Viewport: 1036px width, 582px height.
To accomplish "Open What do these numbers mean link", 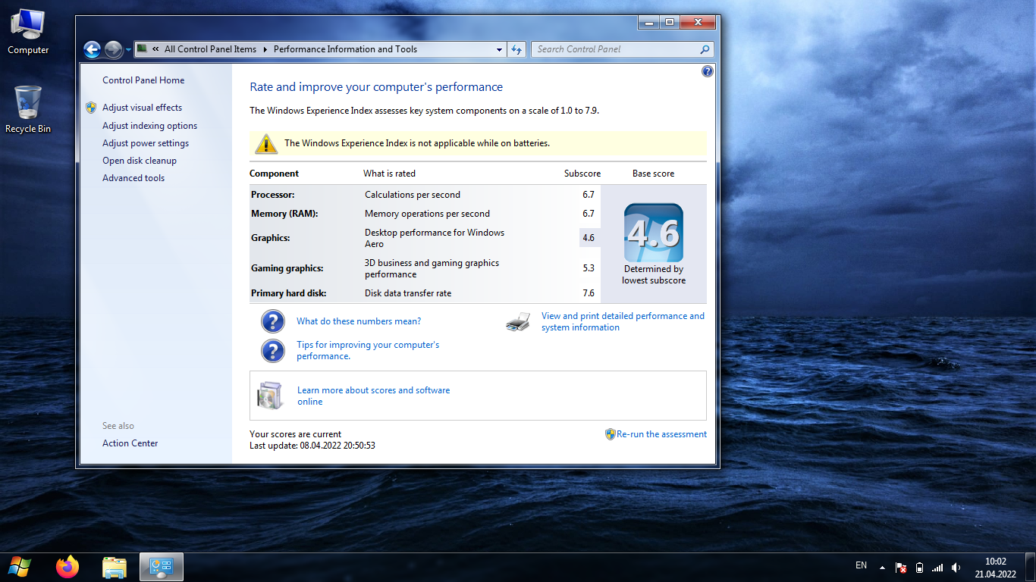I will click(x=359, y=321).
